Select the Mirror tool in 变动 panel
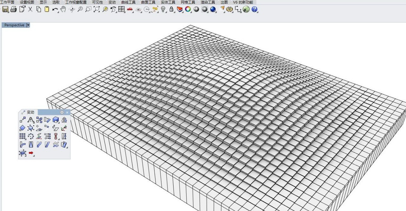The height and width of the screenshot is (211, 406). (x=64, y=120)
